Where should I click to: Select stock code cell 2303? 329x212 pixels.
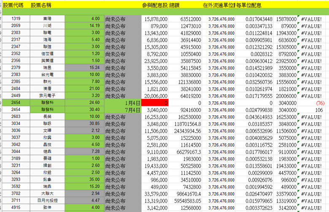tap(16, 33)
